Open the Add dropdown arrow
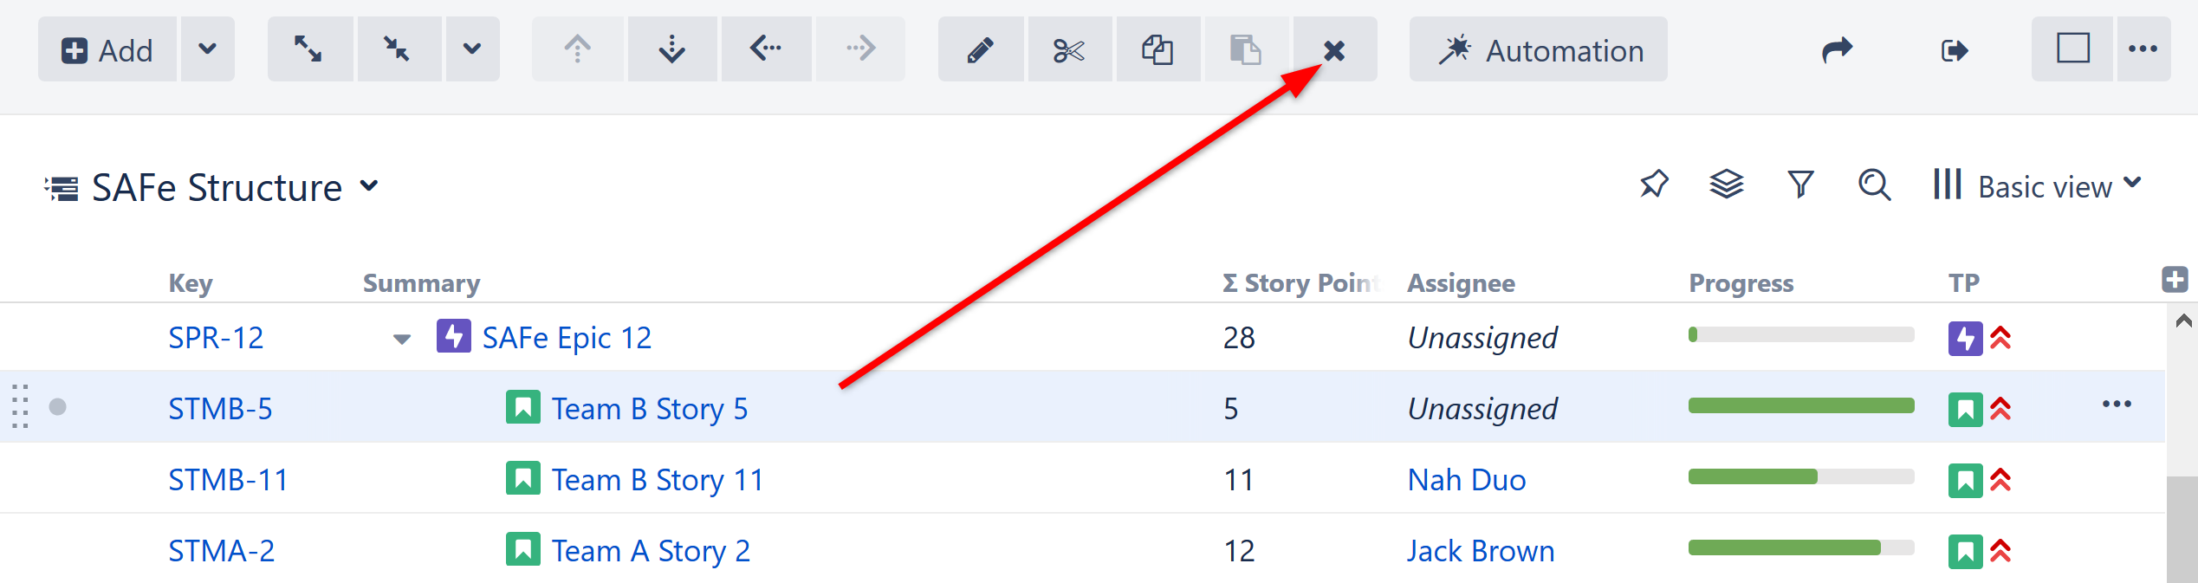Viewport: 2198px width, 583px height. pyautogui.click(x=207, y=49)
